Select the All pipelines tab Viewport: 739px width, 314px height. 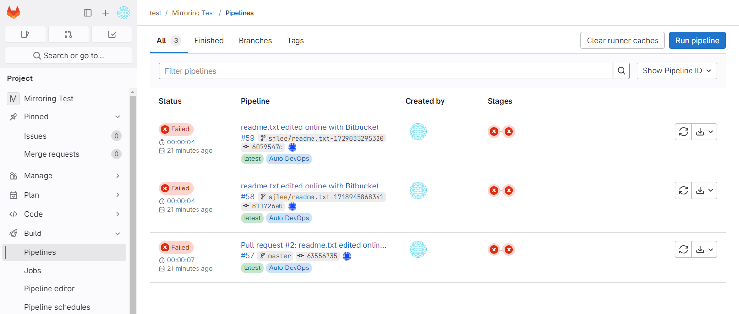click(x=168, y=41)
